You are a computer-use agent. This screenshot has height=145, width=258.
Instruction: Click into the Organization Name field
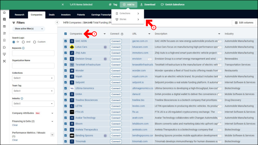pyautogui.click(x=33, y=66)
